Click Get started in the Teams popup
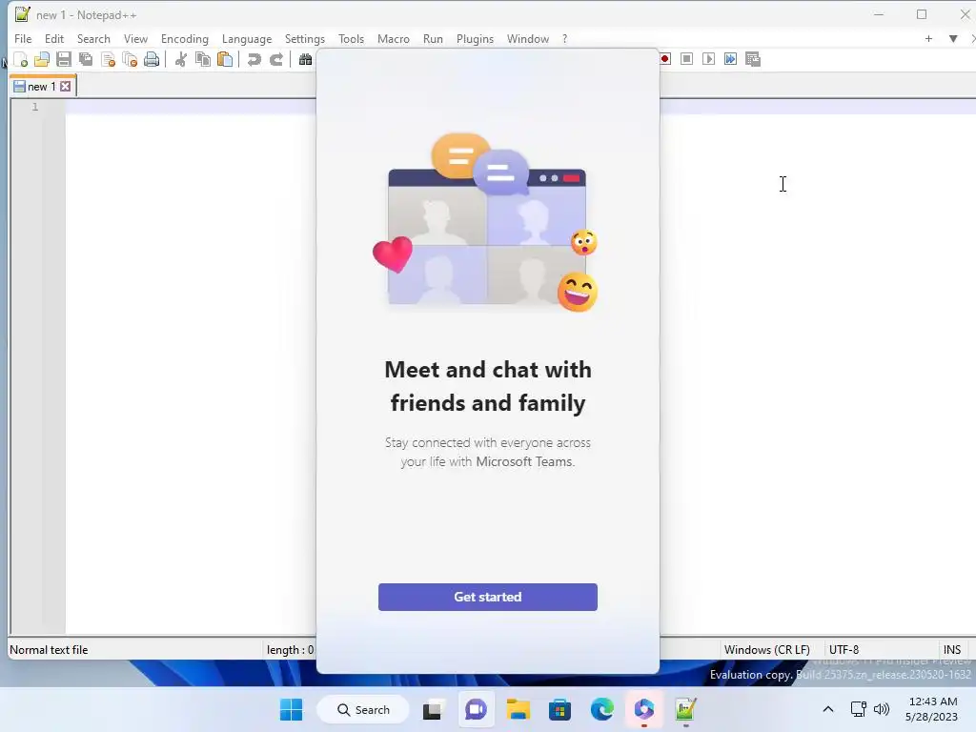Viewport: 976px width, 732px height. click(487, 597)
